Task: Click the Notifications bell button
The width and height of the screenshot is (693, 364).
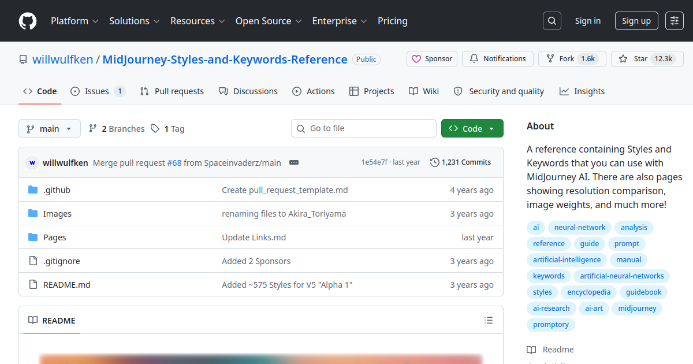Action: click(498, 59)
